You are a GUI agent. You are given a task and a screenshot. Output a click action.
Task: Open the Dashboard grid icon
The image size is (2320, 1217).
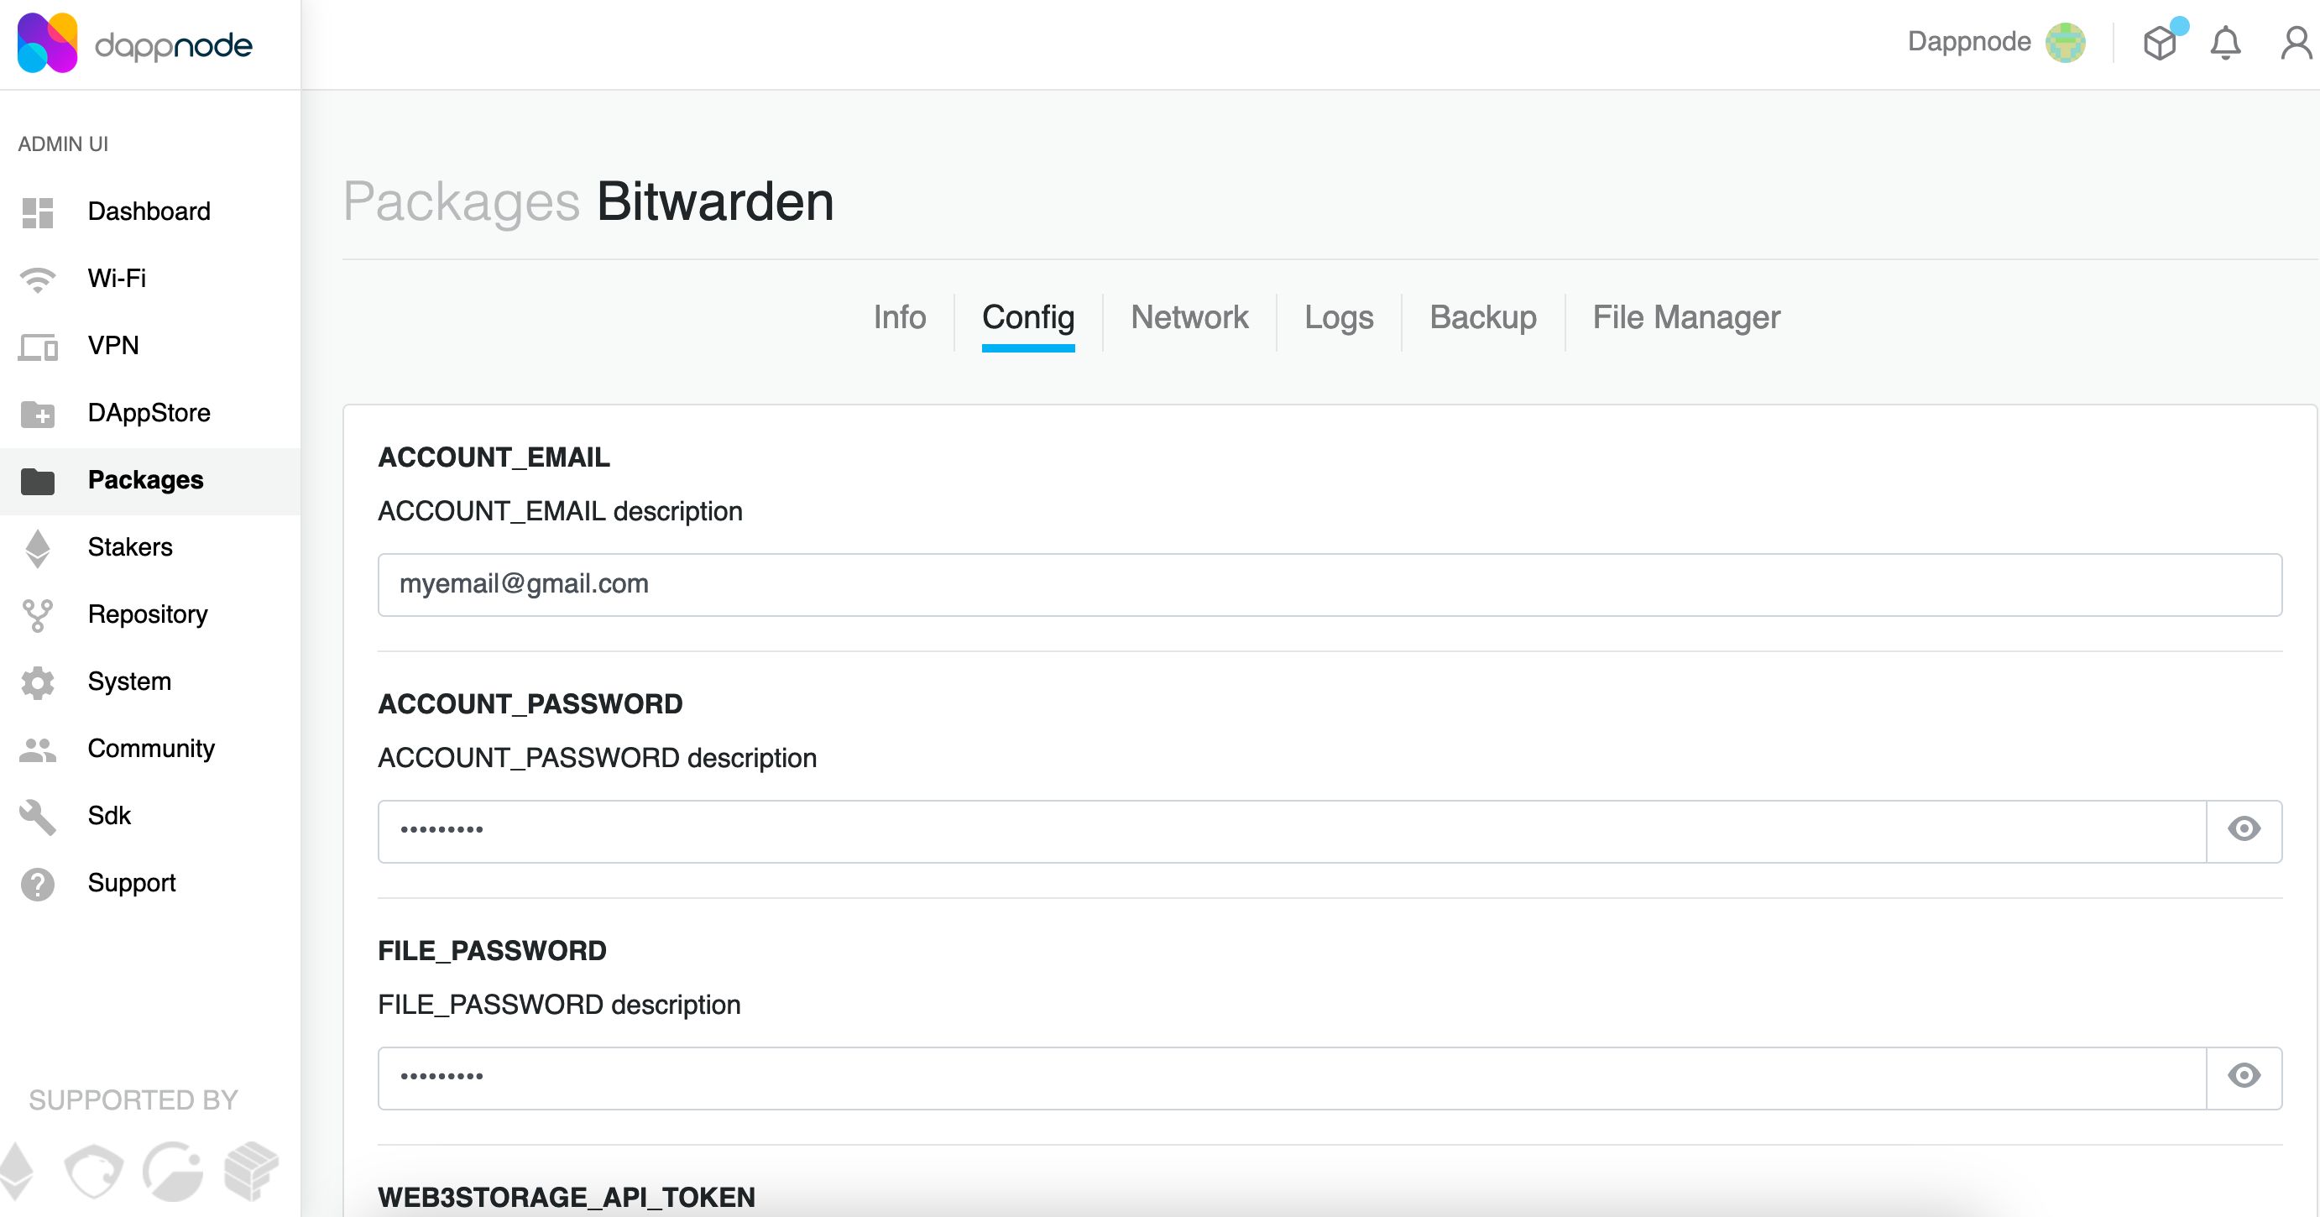tap(38, 212)
